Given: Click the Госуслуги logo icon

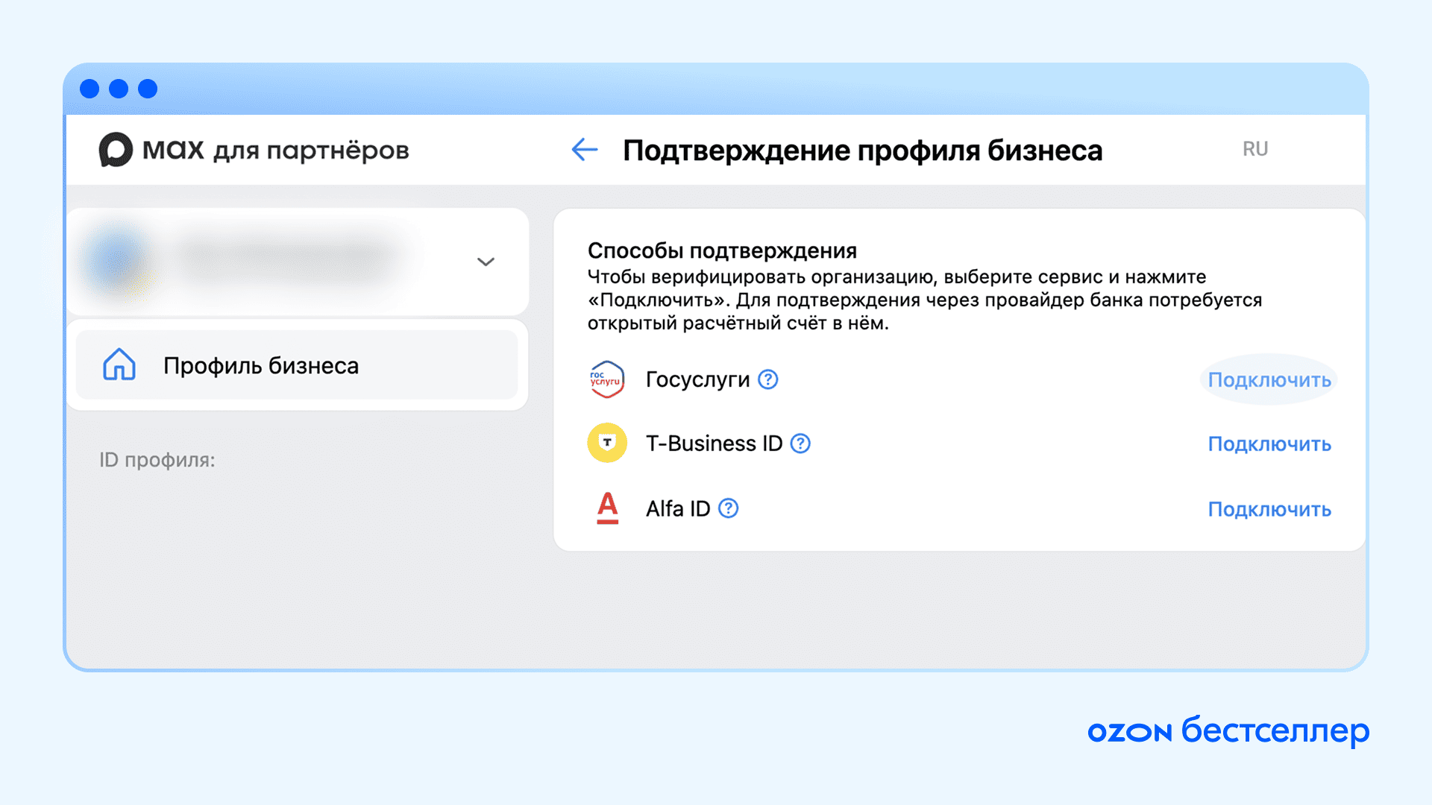Looking at the screenshot, I should pyautogui.click(x=607, y=379).
